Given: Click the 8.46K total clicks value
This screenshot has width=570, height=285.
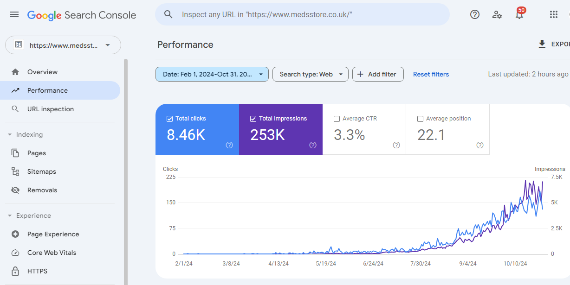Looking at the screenshot, I should [186, 135].
